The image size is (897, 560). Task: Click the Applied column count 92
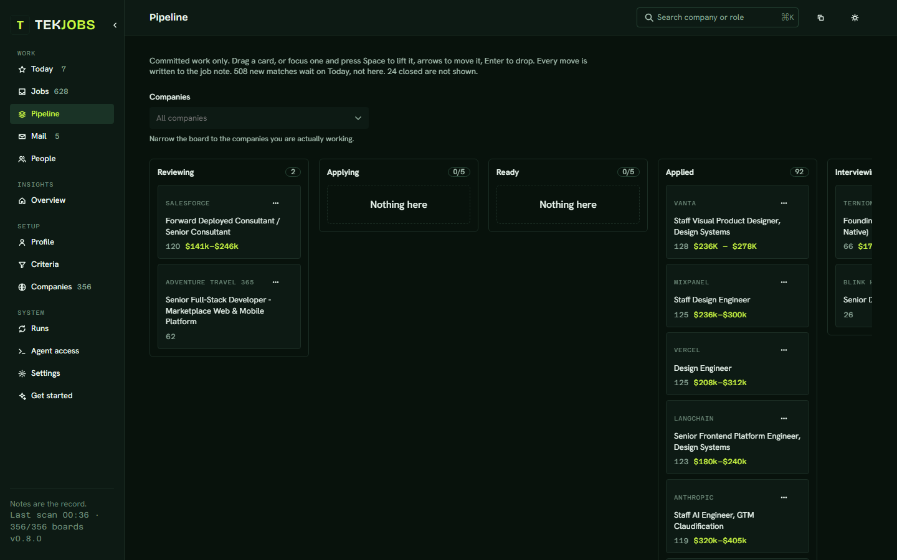pos(799,172)
